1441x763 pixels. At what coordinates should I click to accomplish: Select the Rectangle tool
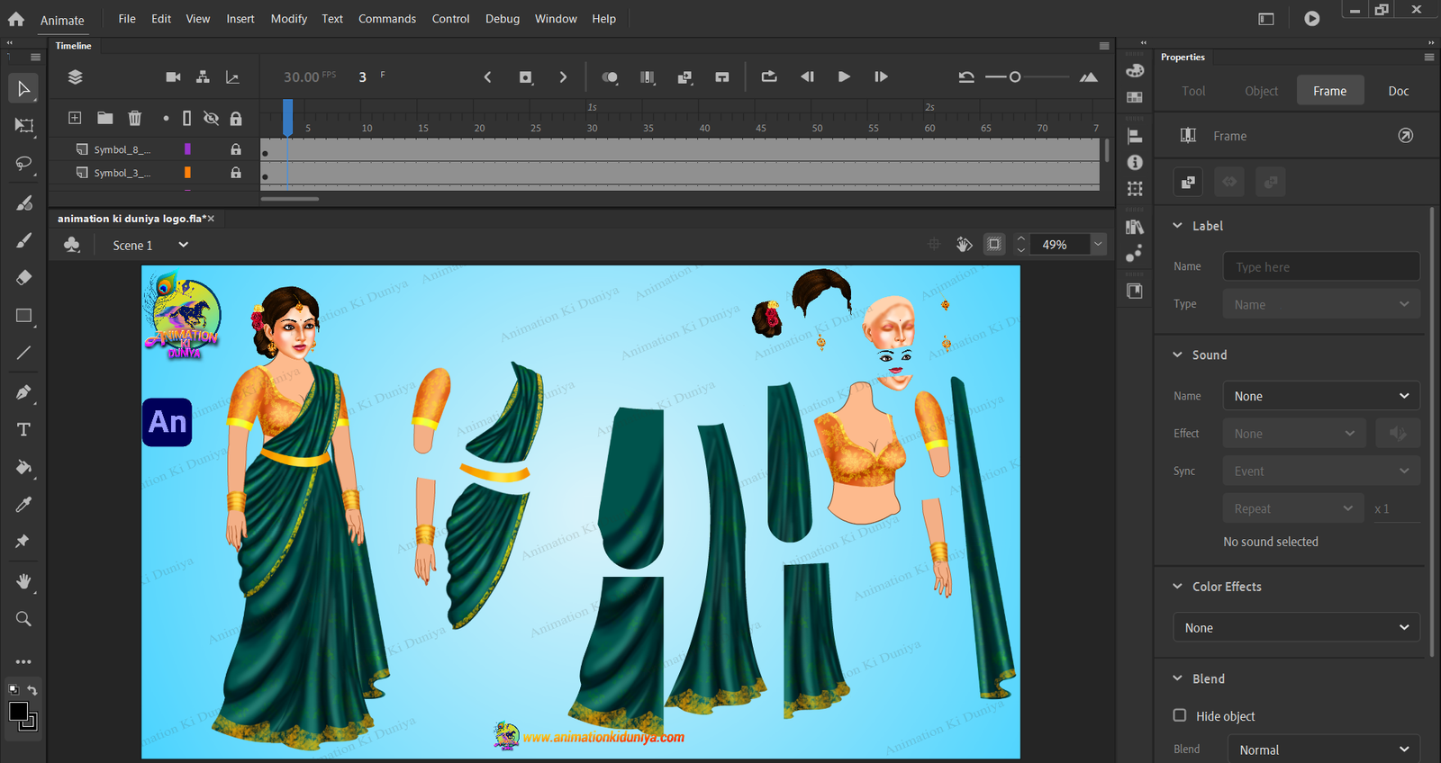click(24, 316)
